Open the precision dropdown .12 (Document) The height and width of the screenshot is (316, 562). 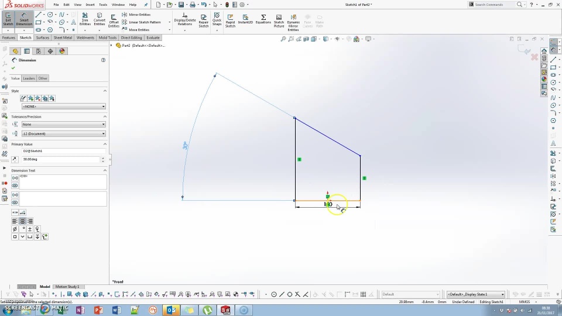tap(64, 133)
